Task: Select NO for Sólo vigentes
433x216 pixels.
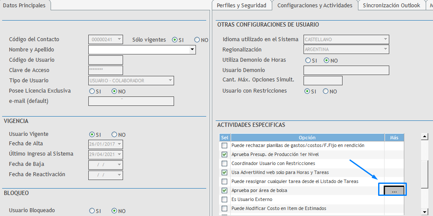Action: pos(197,40)
